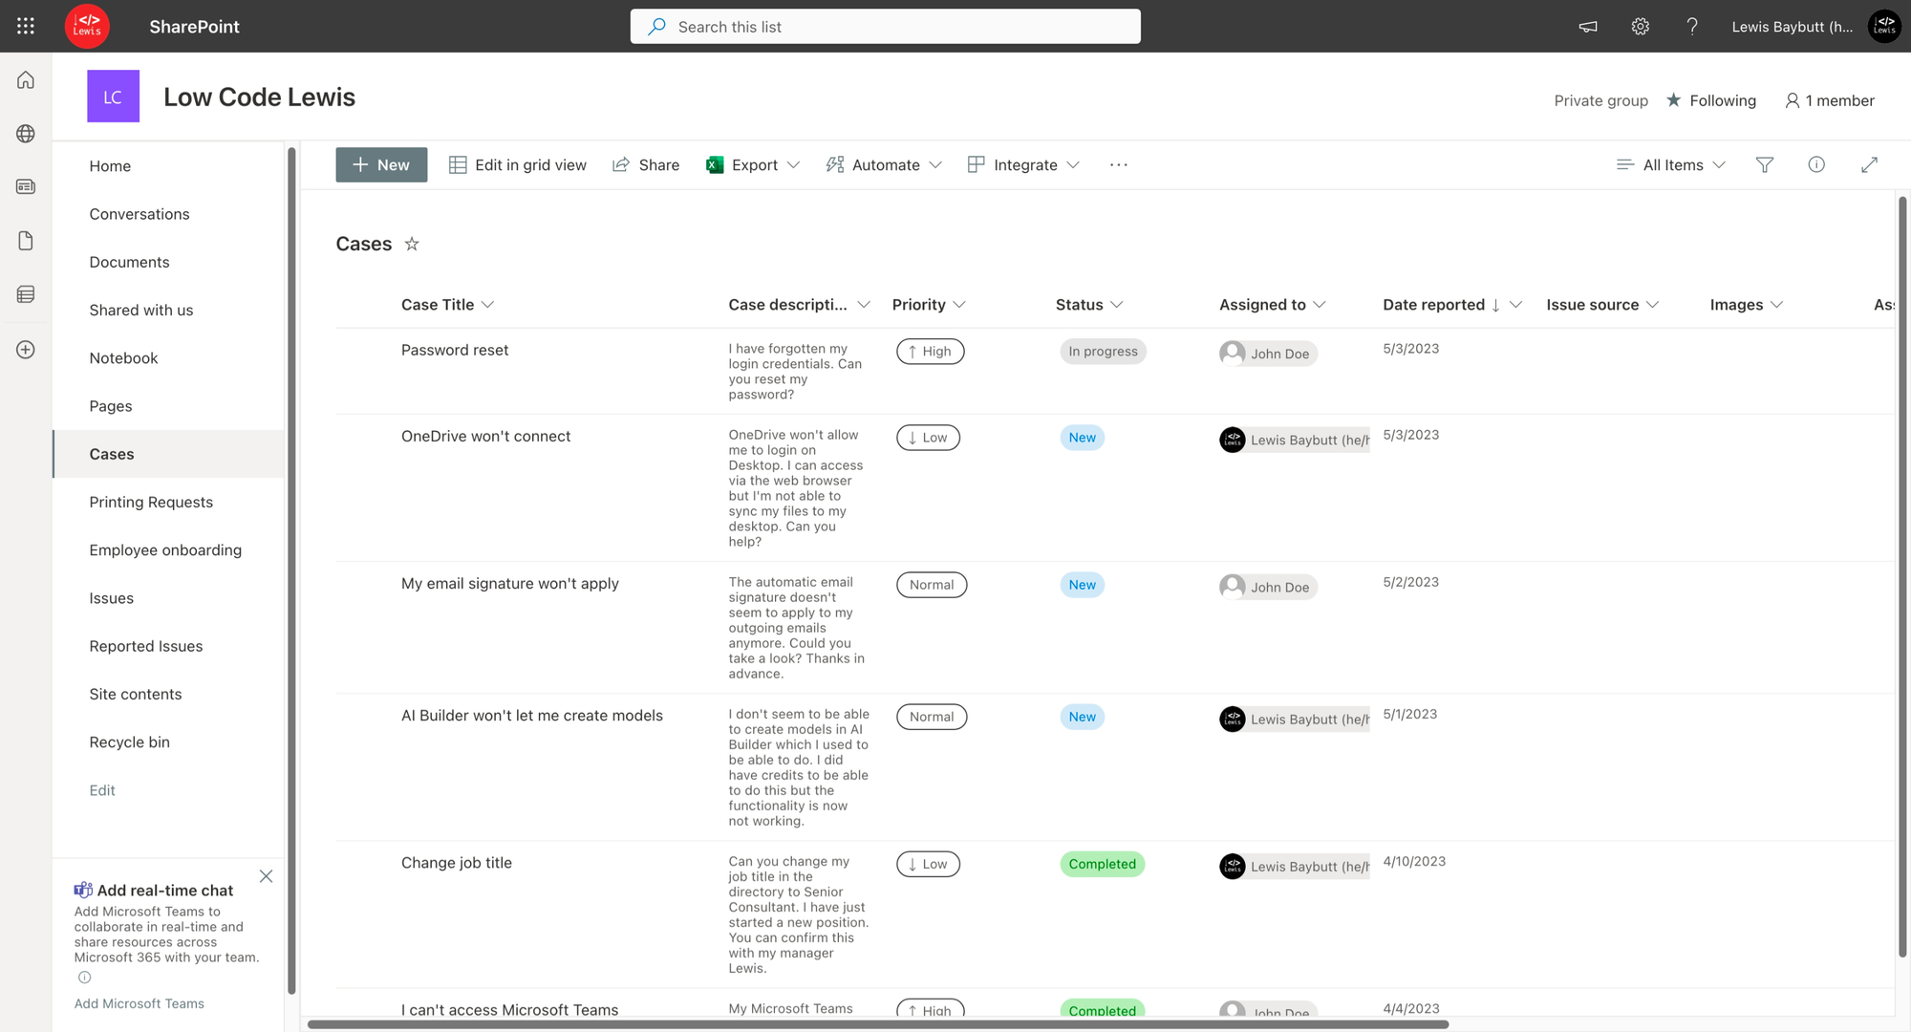Open the settings gear icon
The width and height of the screenshot is (1911, 1032).
coord(1640,26)
